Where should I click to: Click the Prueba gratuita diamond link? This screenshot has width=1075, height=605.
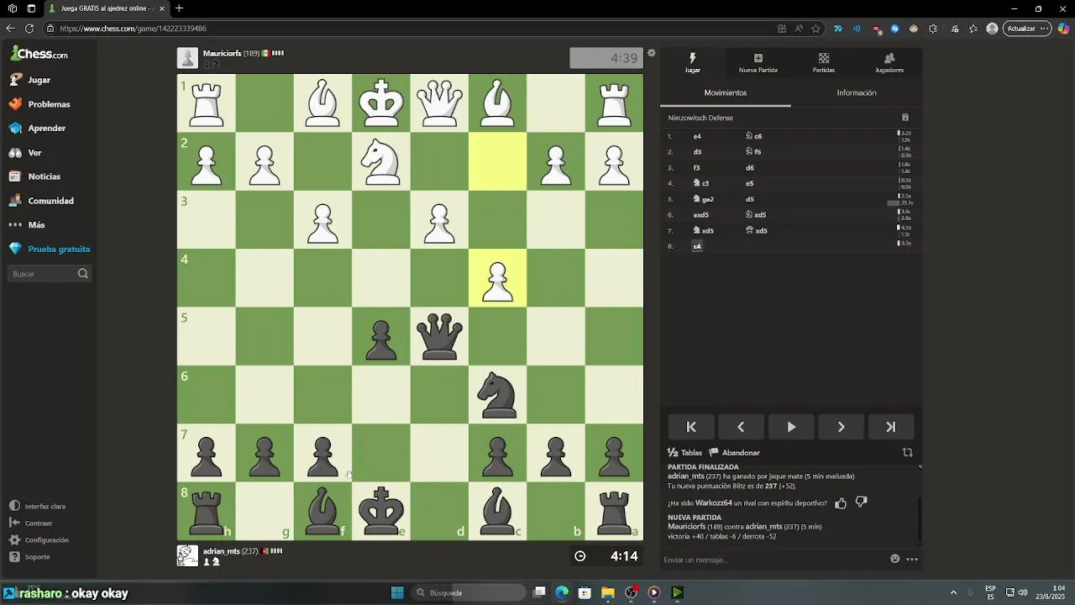pyautogui.click(x=59, y=249)
